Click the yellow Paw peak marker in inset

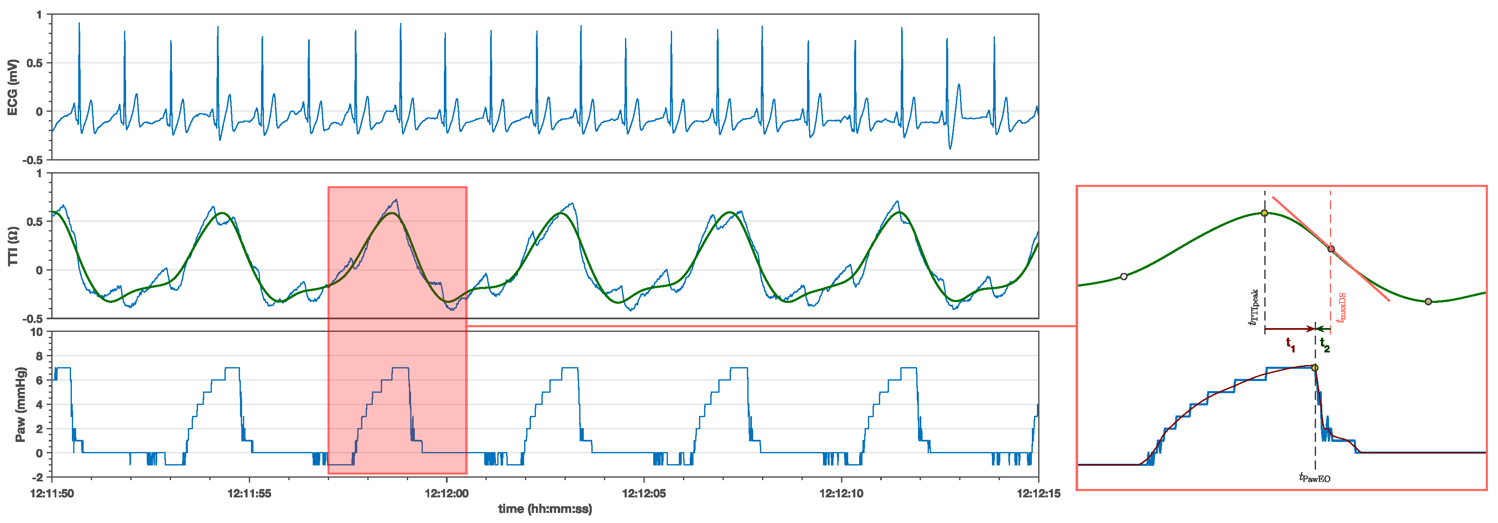tap(1315, 368)
